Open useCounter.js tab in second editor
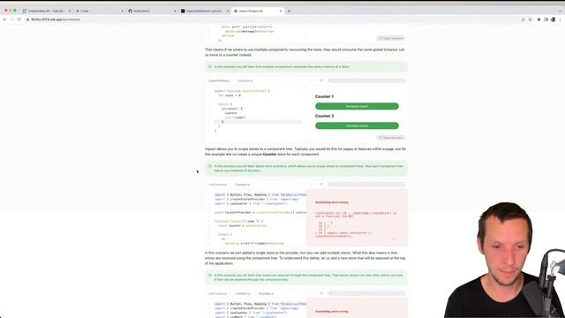Viewport: 565px width, 318px height. [x=218, y=185]
